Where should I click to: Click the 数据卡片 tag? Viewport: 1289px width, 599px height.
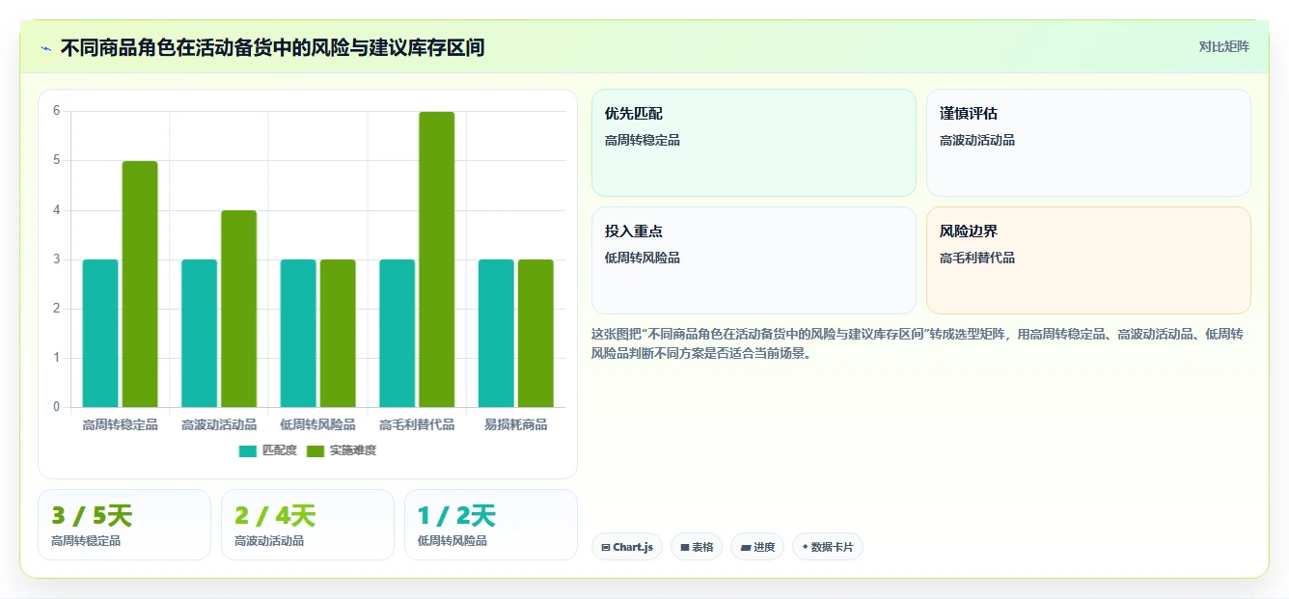pos(828,547)
